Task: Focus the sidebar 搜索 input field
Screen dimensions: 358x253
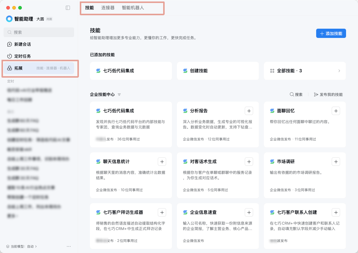Action: pyautogui.click(x=39, y=32)
